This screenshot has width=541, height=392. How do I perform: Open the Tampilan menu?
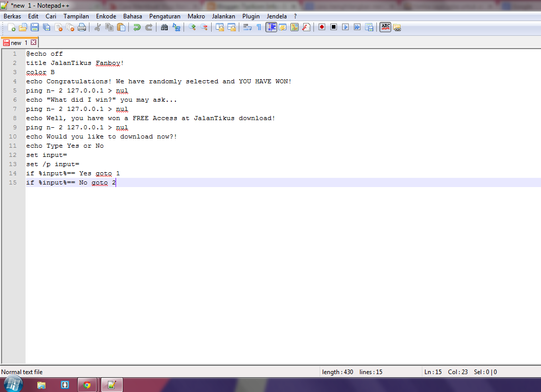coord(76,16)
